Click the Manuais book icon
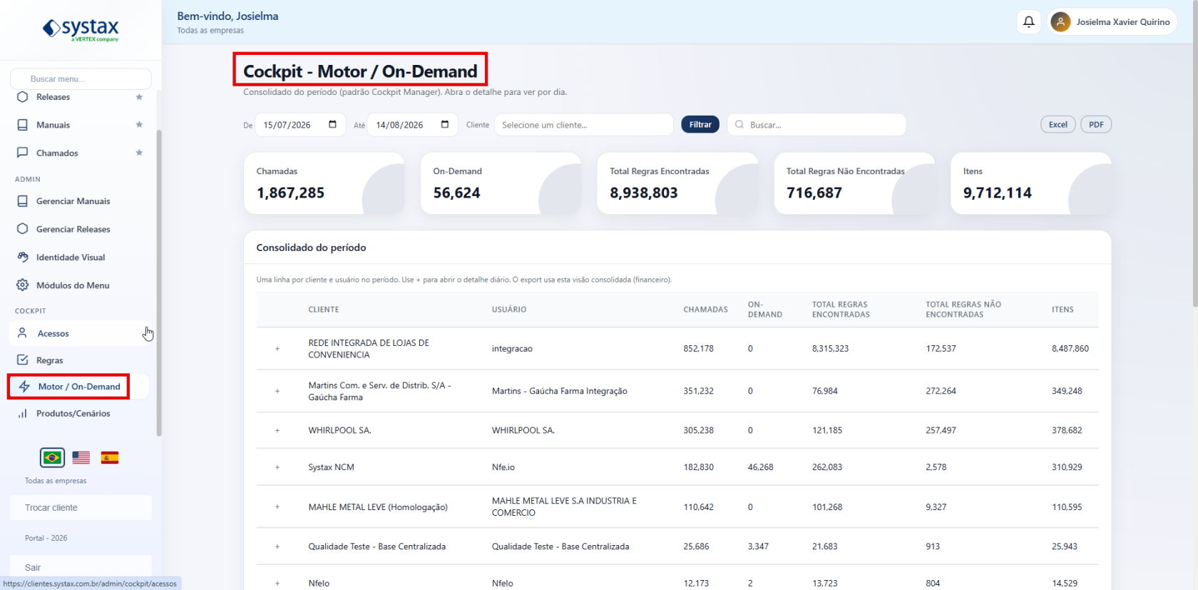 (23, 125)
